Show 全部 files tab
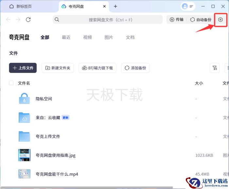 coord(45,37)
